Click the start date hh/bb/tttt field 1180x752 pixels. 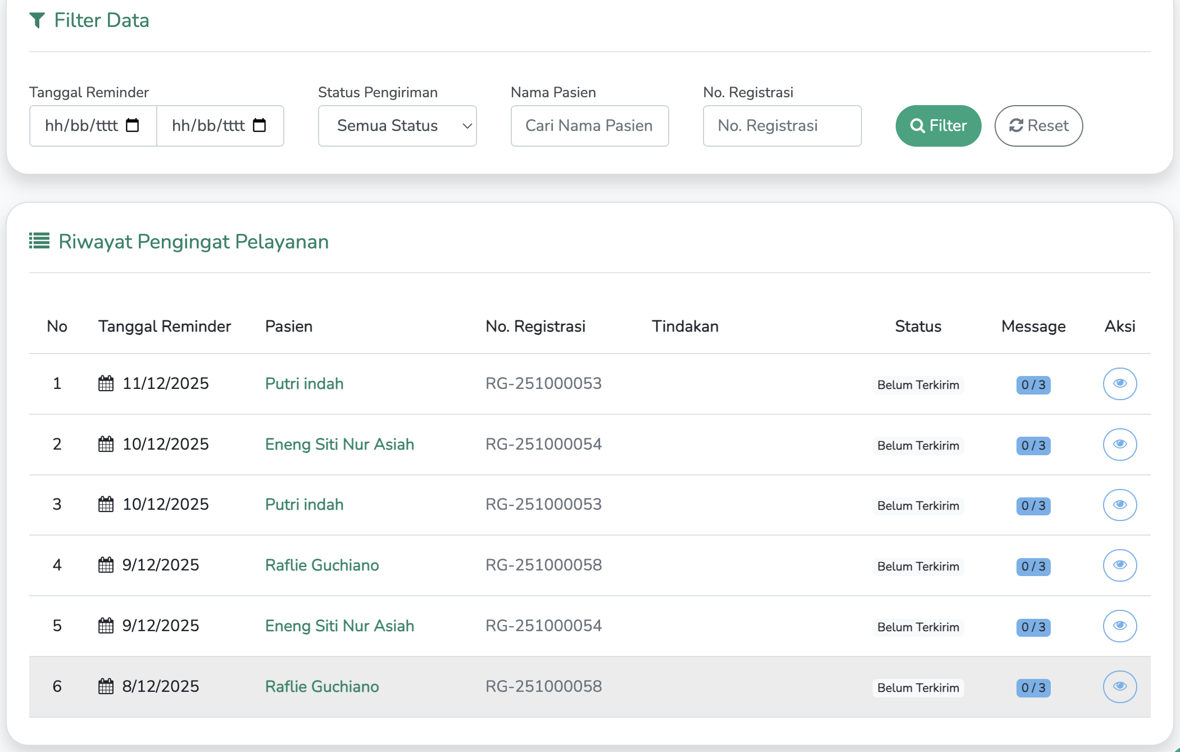point(81,126)
